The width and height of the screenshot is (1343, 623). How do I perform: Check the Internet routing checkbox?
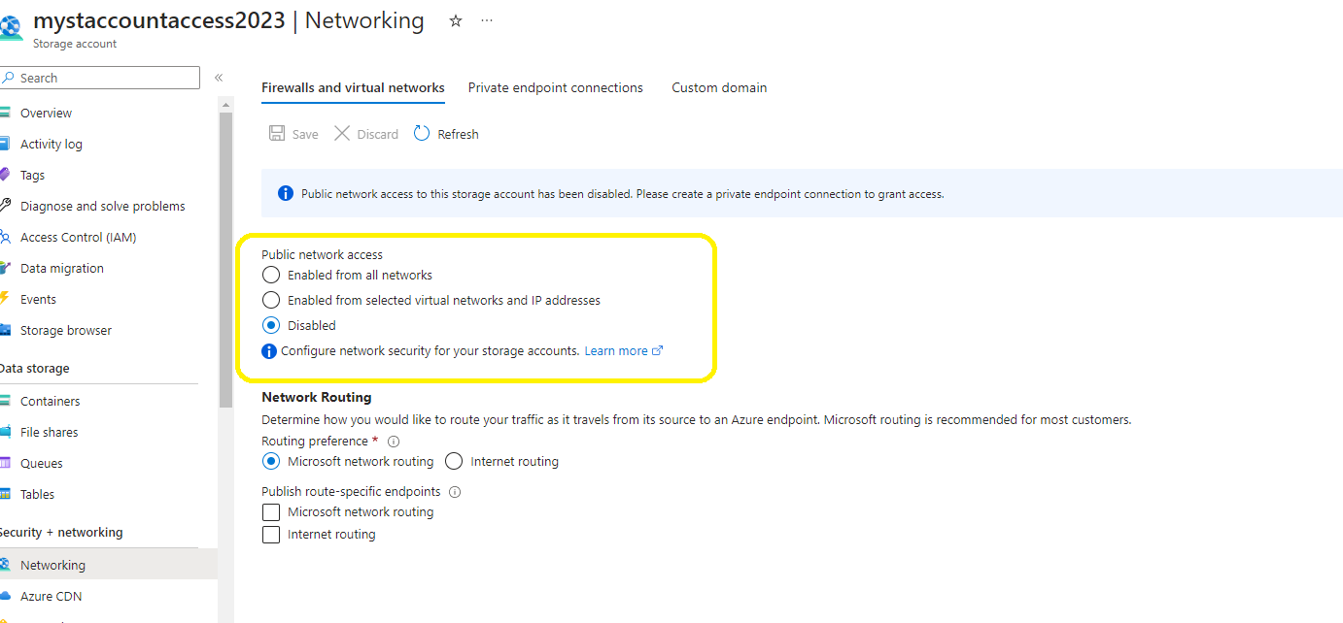(x=270, y=533)
